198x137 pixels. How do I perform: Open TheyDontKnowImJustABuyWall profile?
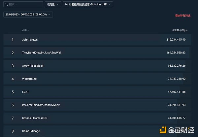[x=42, y=53]
